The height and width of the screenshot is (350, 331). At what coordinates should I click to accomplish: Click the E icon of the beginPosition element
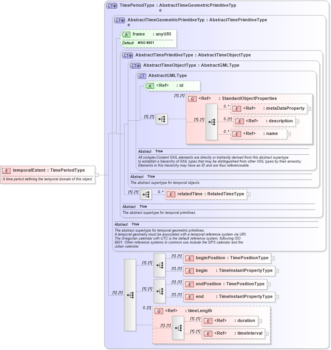pyautogui.click(x=189, y=258)
